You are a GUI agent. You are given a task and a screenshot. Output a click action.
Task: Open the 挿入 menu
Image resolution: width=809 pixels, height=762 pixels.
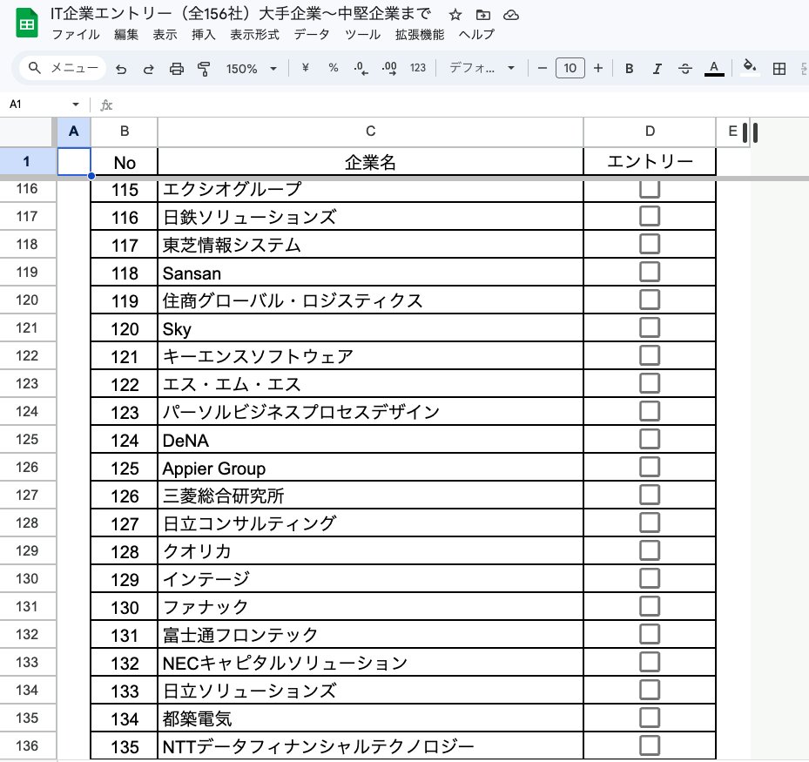coord(203,35)
